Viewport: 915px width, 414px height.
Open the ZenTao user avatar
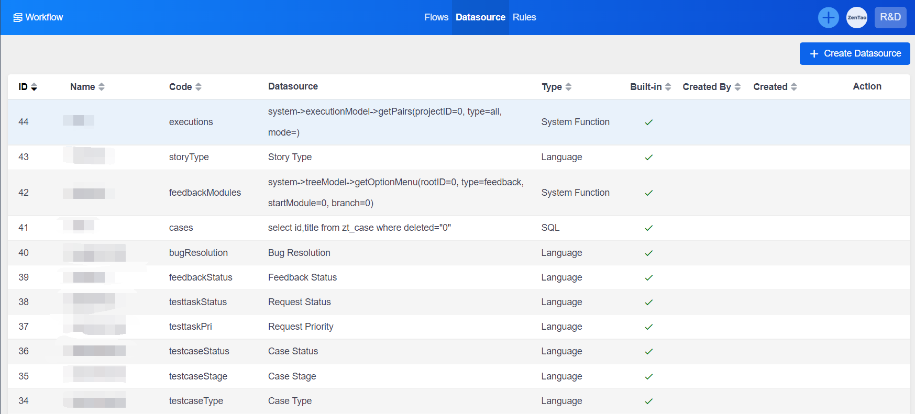856,18
